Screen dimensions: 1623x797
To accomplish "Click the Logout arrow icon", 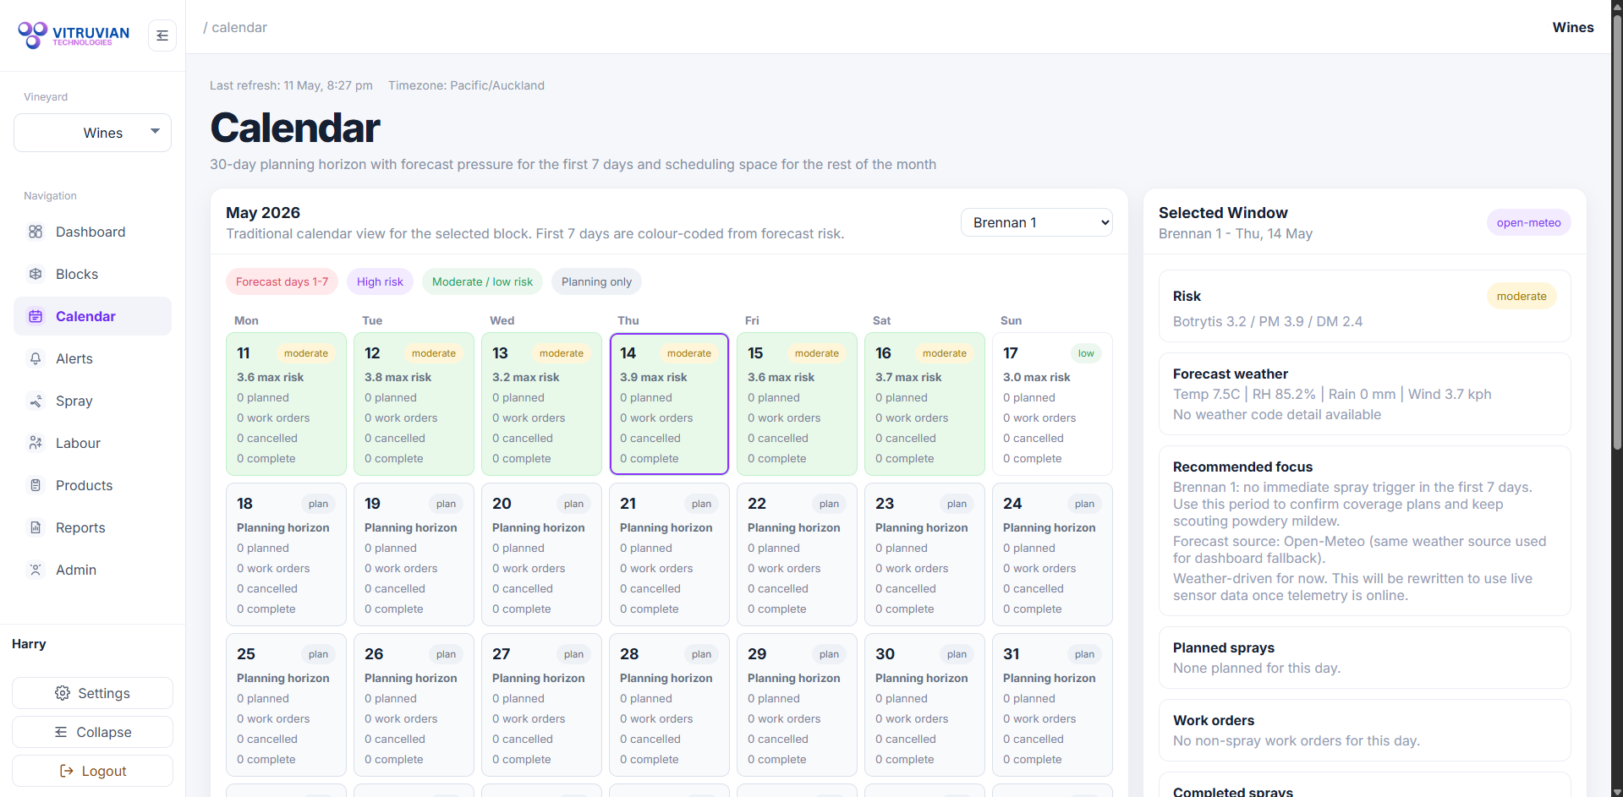I will (66, 771).
